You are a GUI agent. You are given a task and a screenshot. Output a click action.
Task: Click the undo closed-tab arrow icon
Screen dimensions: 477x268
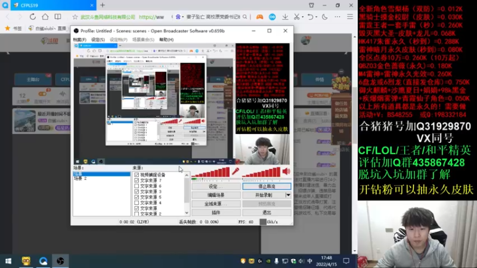pos(310,17)
